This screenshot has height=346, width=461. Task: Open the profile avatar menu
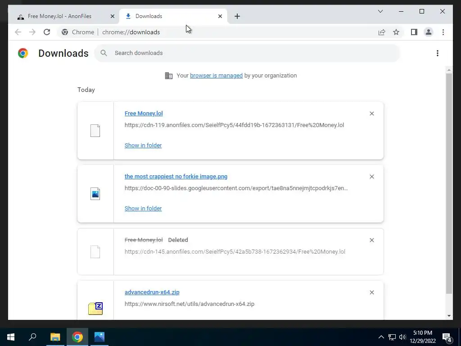pyautogui.click(x=429, y=32)
